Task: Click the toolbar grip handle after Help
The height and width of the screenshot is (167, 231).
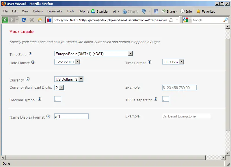Action: coord(88,12)
